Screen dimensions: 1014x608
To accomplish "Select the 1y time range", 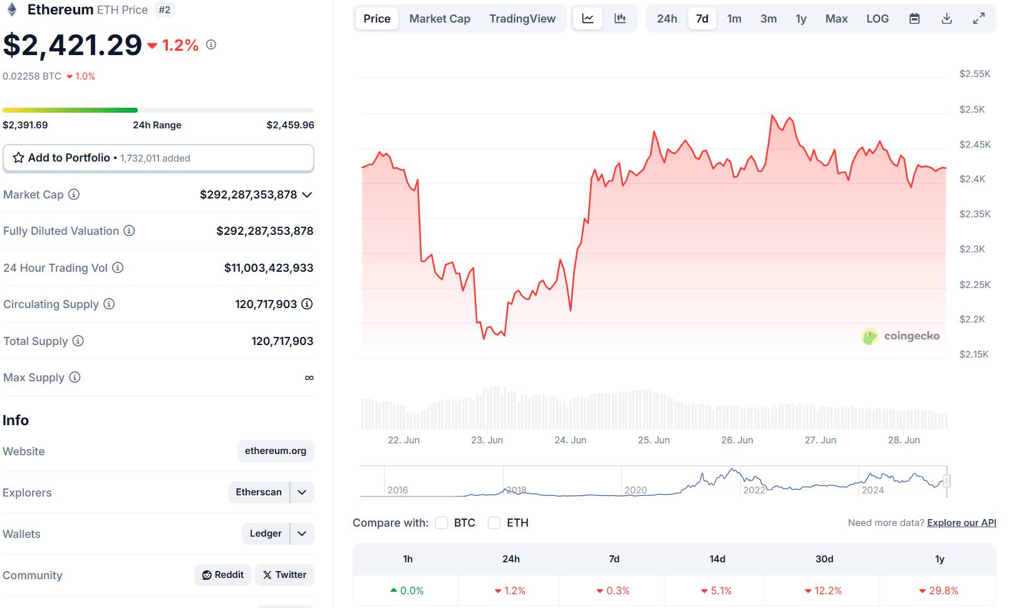I will point(801,19).
